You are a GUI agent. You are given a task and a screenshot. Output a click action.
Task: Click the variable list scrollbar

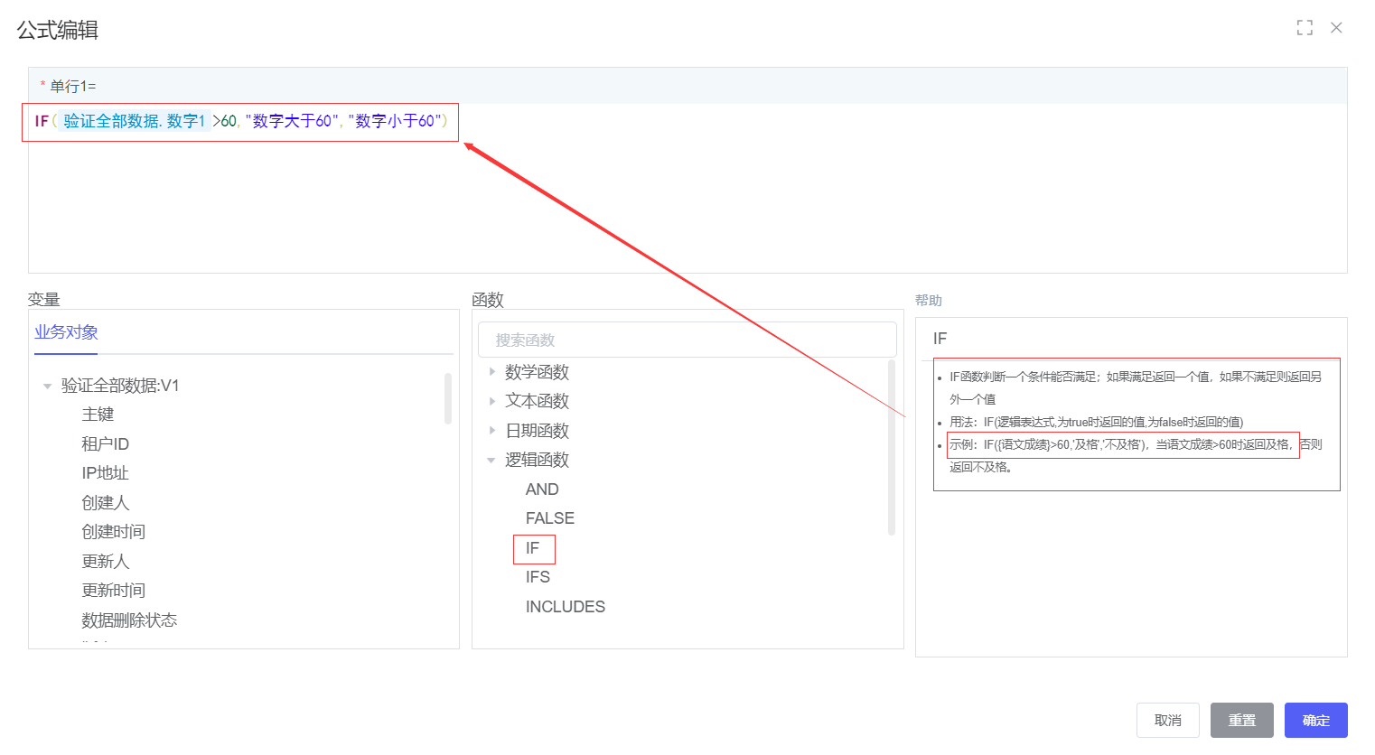[448, 399]
